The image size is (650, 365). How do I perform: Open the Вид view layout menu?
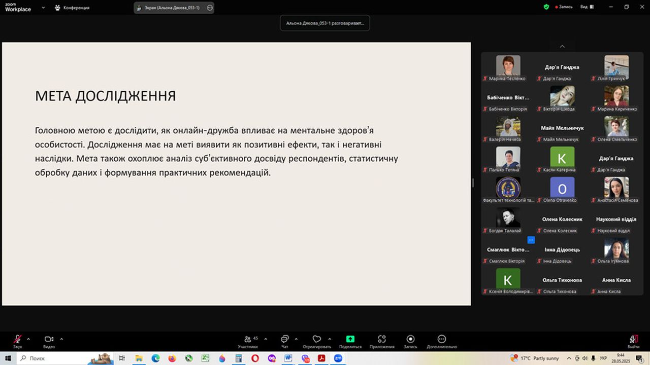(587, 7)
